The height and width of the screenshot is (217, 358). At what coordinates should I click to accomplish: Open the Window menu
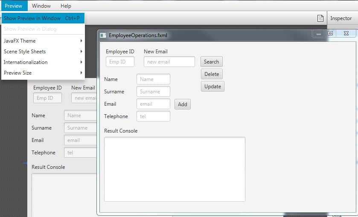tap(41, 6)
